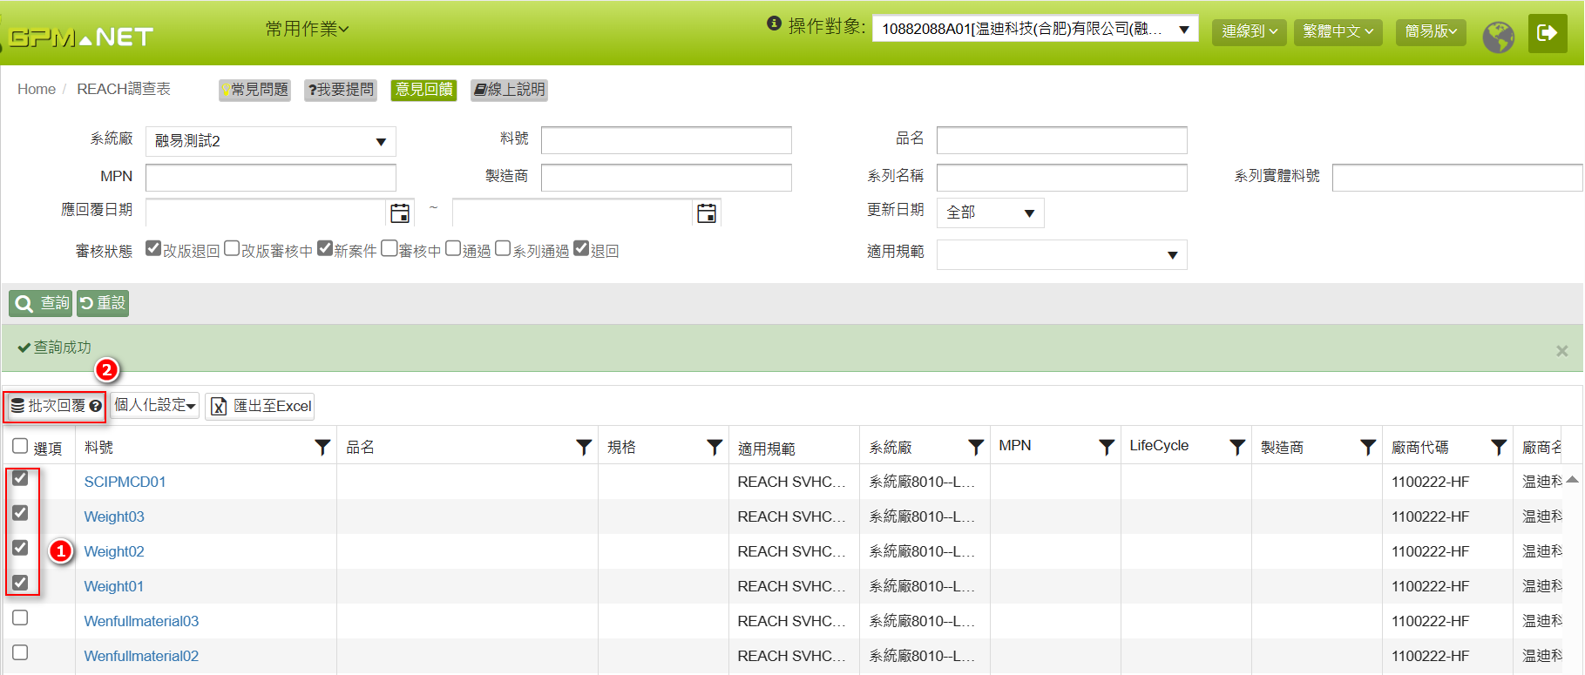Filter the 廠商代碼 column
Image resolution: width=1585 pixels, height=675 pixels.
[1499, 447]
